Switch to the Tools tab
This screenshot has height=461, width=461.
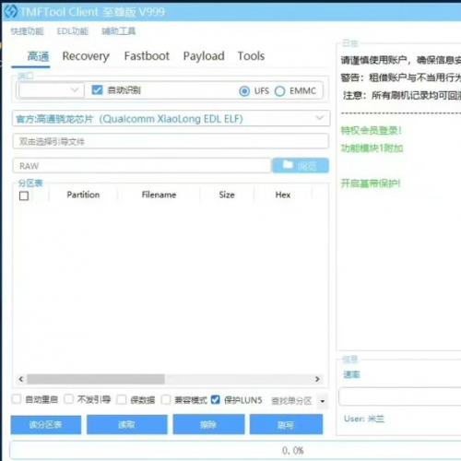tap(251, 56)
